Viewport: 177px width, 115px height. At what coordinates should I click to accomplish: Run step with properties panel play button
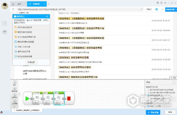174,82
